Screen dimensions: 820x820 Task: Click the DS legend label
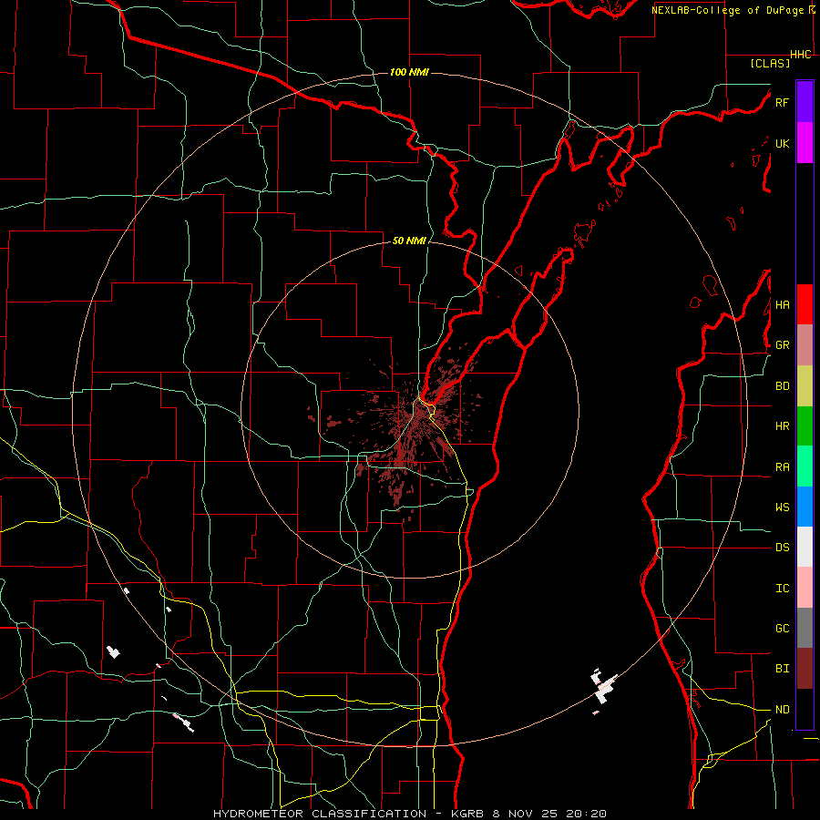[x=782, y=548]
